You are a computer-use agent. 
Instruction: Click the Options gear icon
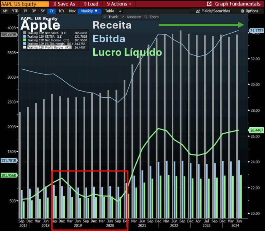click(243, 11)
